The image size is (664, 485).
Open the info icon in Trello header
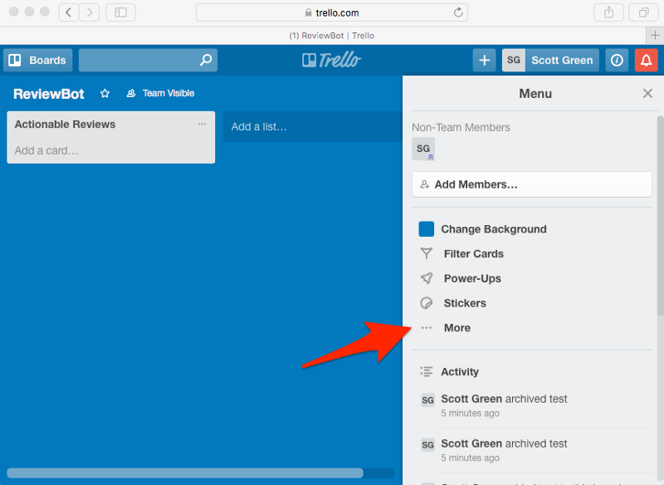tap(616, 60)
